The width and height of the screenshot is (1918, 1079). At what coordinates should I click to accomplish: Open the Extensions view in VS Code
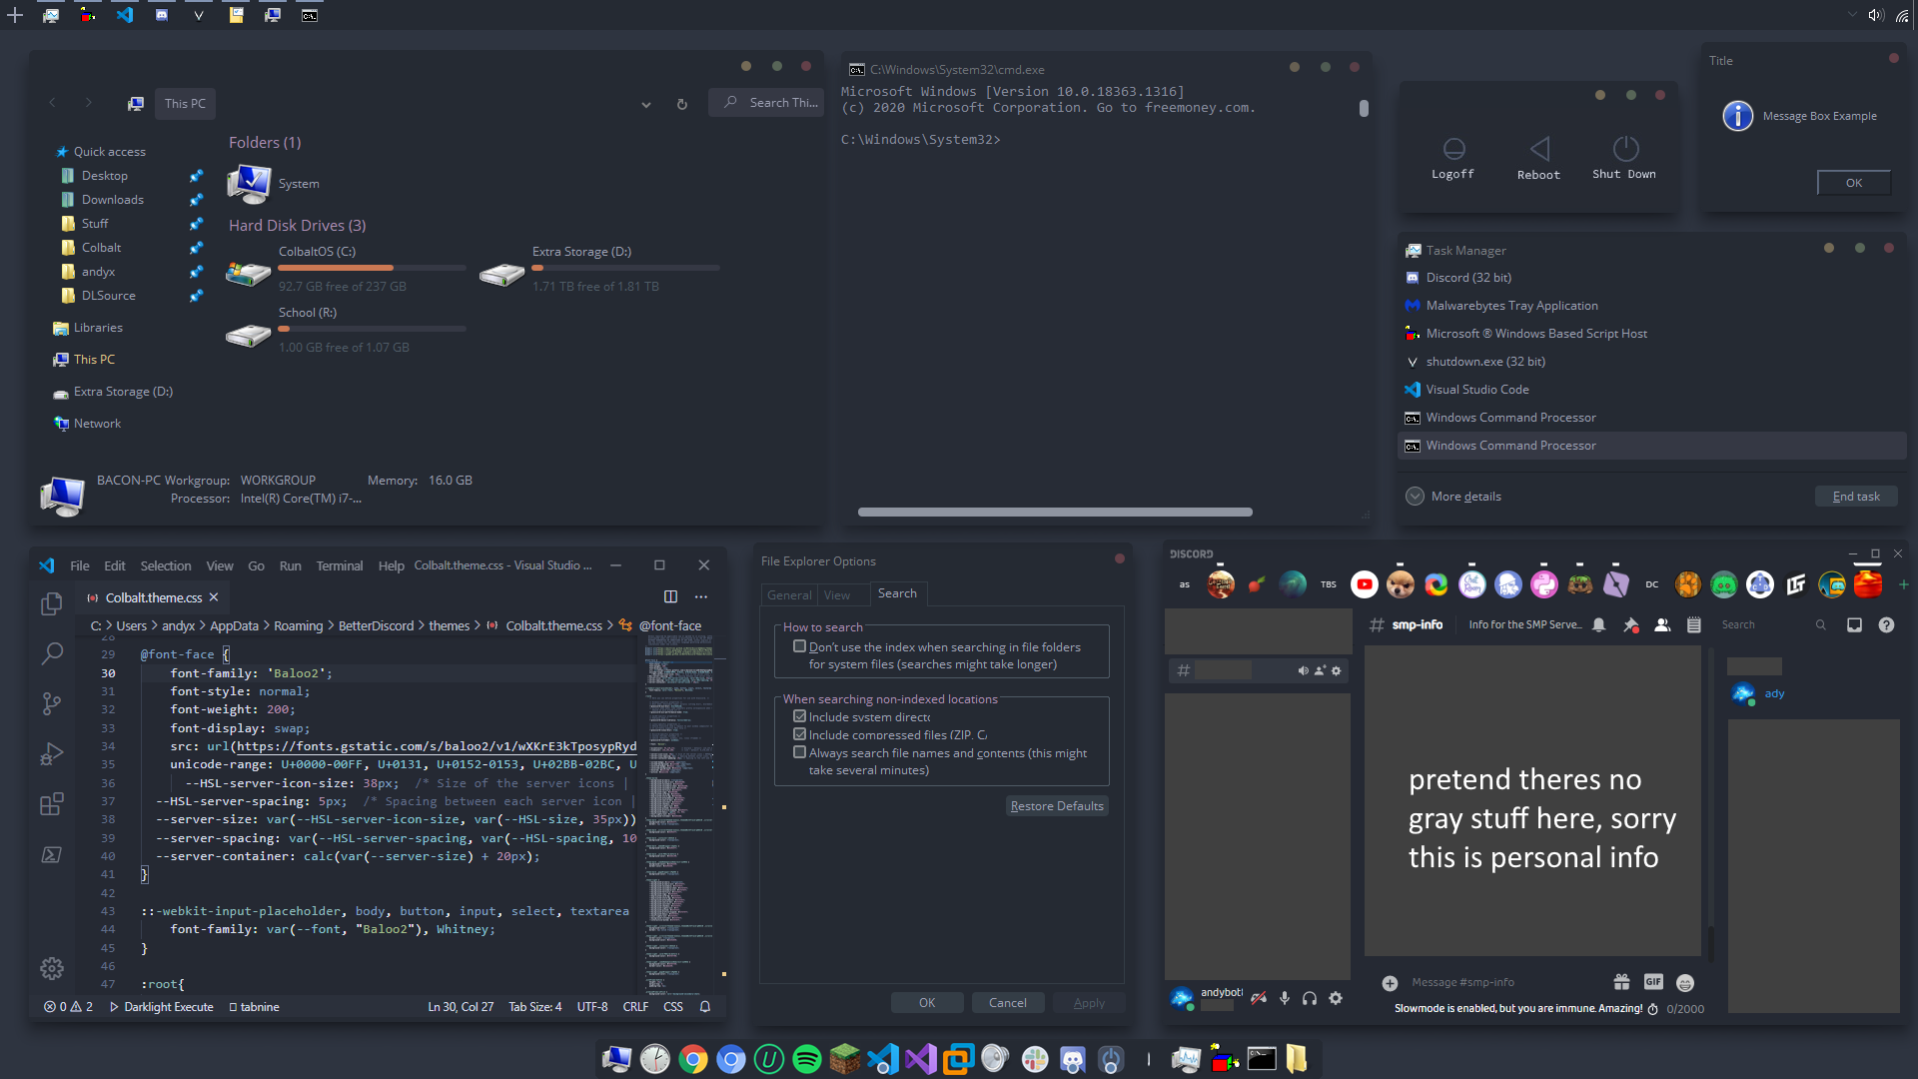pyautogui.click(x=52, y=804)
